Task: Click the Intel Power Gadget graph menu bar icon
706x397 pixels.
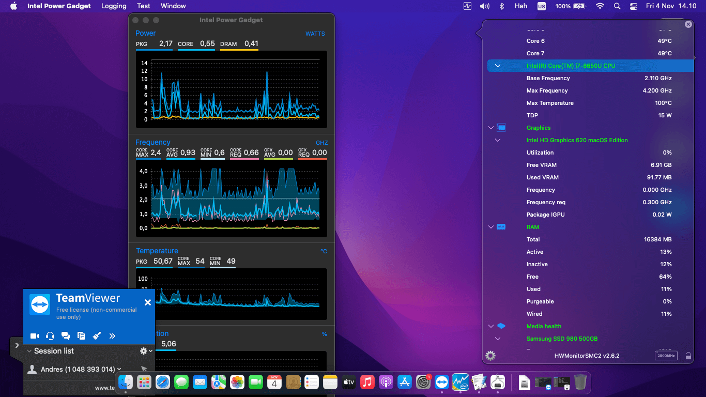Action: [x=467, y=6]
